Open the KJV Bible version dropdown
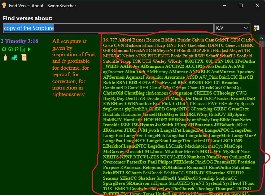 point(232,28)
